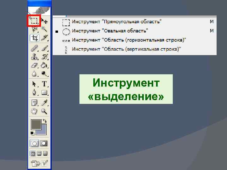Select the Type tool
The width and height of the screenshot is (227, 170).
coord(44,84)
